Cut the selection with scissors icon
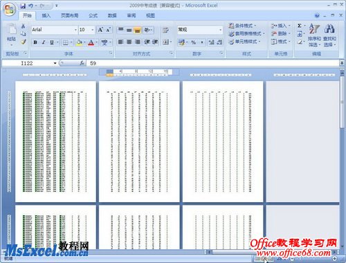346x263 pixels. point(23,26)
